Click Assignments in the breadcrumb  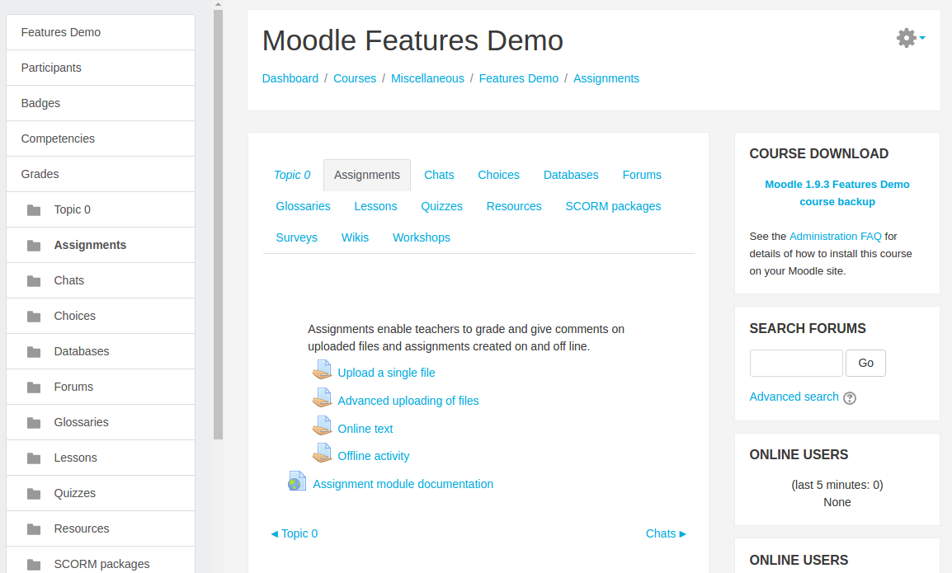(x=606, y=78)
